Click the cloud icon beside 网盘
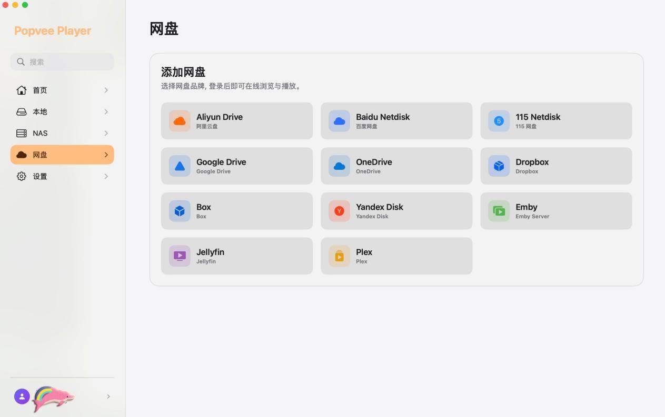The height and width of the screenshot is (417, 665). (x=22, y=155)
